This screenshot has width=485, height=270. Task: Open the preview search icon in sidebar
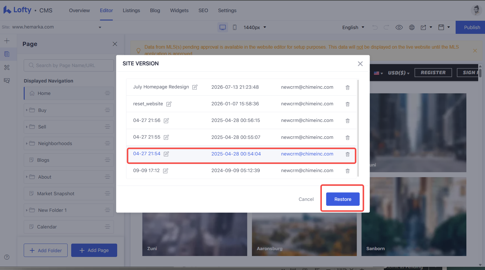coord(7,80)
